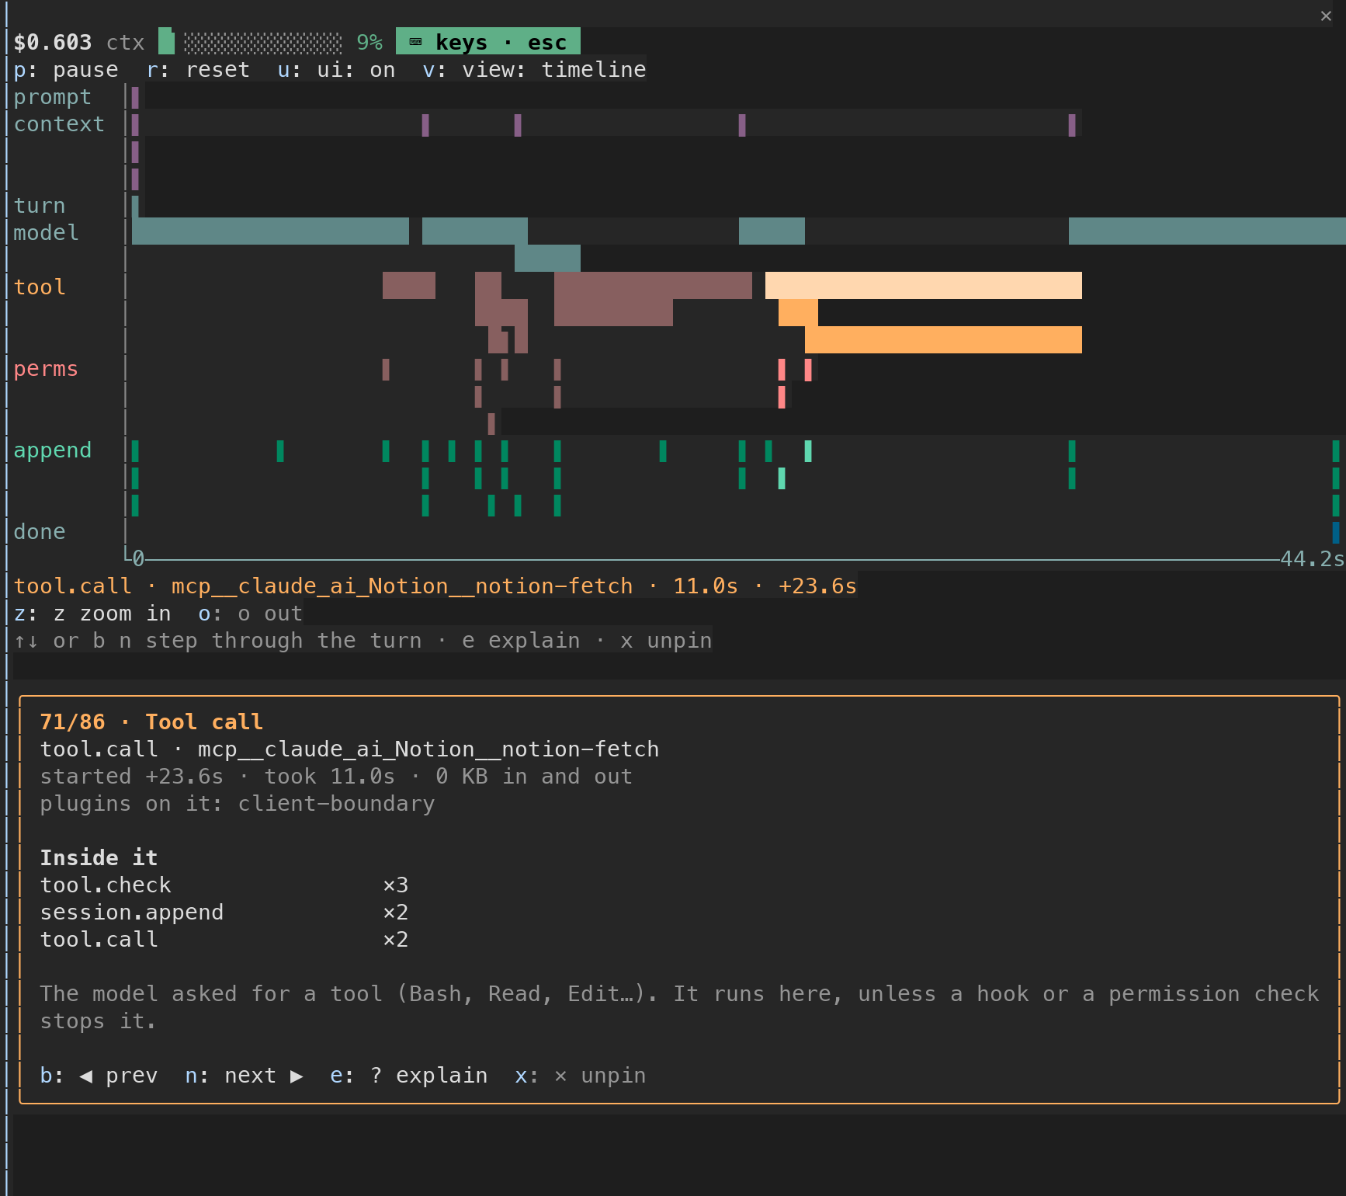Close the panel with the X icon

[1326, 16]
